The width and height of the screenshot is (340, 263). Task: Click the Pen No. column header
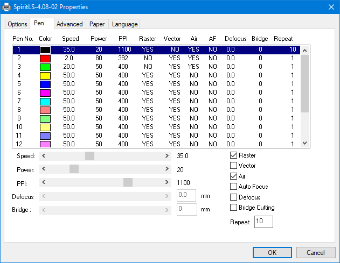click(23, 39)
